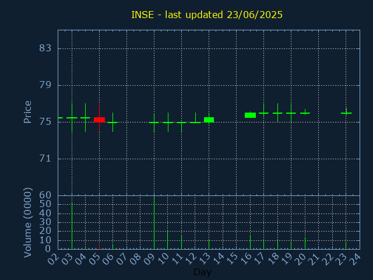Click the volume bar on day 06
373x280 pixels.
(112, 246)
